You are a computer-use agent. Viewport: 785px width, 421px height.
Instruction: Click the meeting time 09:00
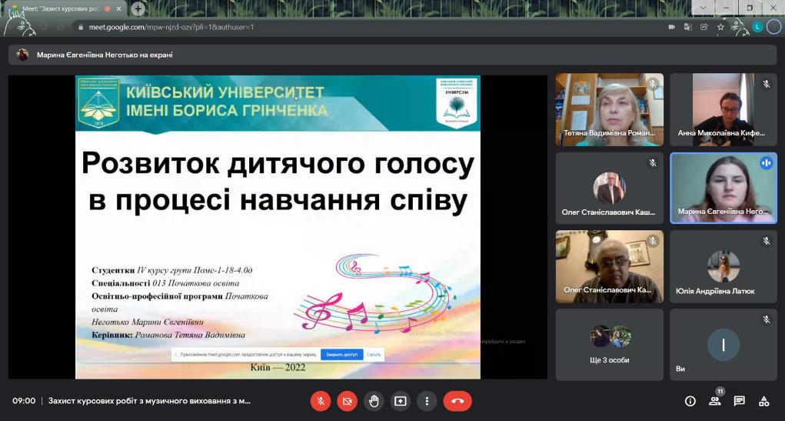(24, 401)
